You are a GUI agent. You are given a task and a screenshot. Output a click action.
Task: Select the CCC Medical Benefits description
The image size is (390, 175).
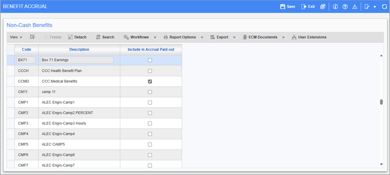pos(79,81)
